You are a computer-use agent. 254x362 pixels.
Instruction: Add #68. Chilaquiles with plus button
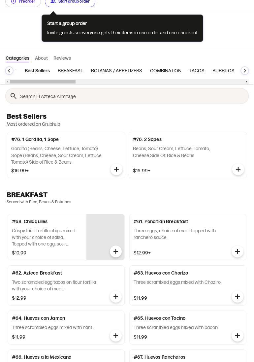click(115, 251)
